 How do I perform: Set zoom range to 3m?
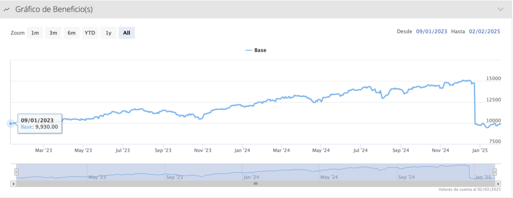pyautogui.click(x=53, y=33)
